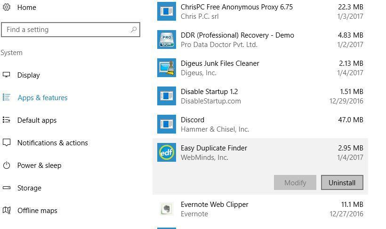
Task: Open Notifications & actions settings
Action: coord(53,143)
